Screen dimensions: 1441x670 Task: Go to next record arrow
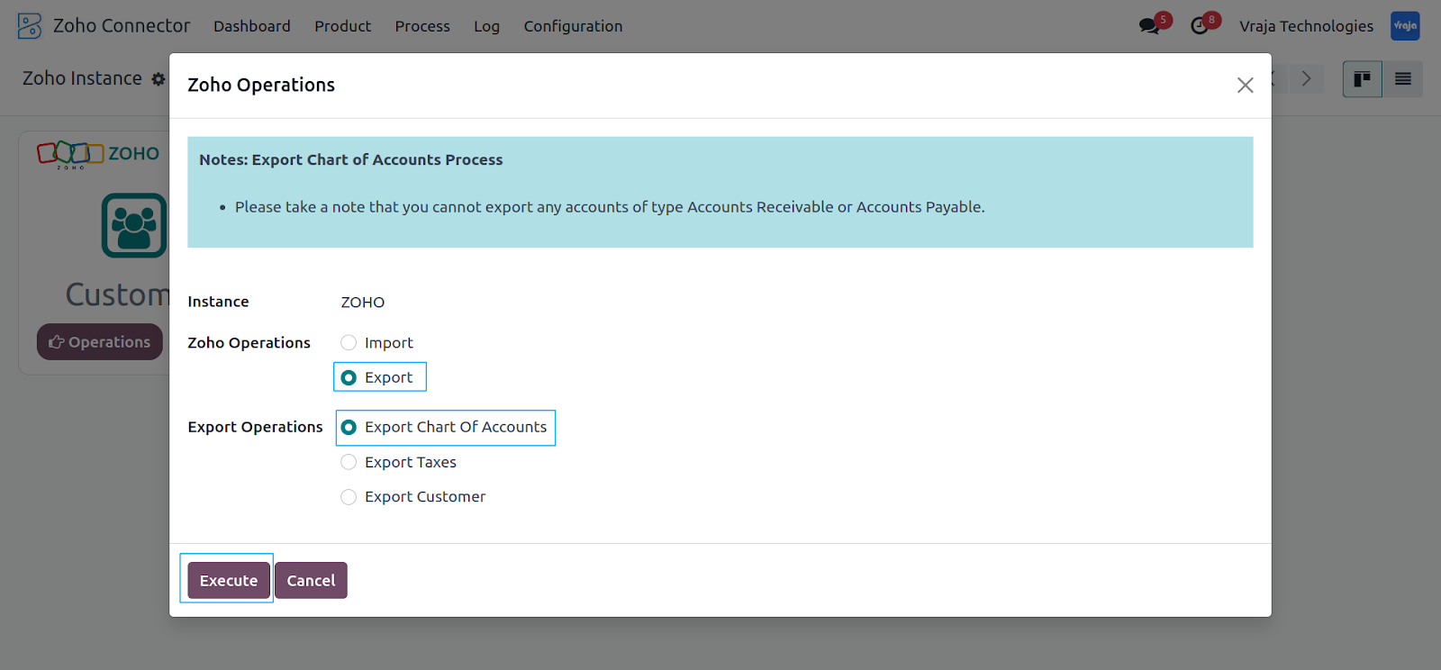click(x=1306, y=79)
